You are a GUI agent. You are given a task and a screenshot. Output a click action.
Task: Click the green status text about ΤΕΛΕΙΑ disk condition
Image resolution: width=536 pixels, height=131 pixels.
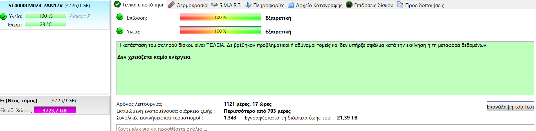click(x=302, y=45)
